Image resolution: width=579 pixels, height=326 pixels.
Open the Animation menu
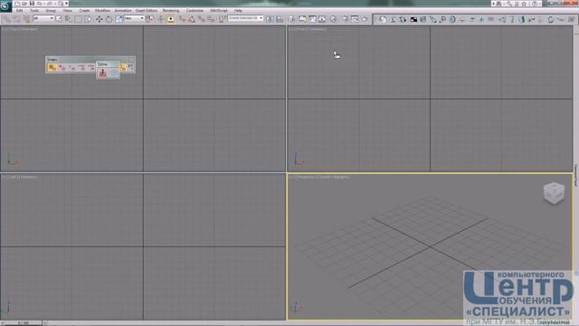(123, 10)
